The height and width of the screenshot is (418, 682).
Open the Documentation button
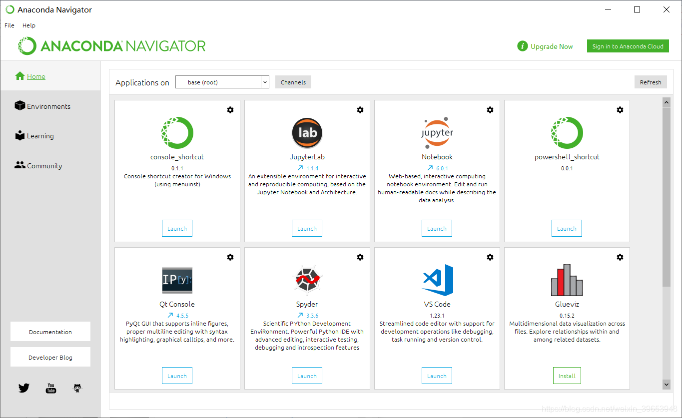tap(50, 332)
